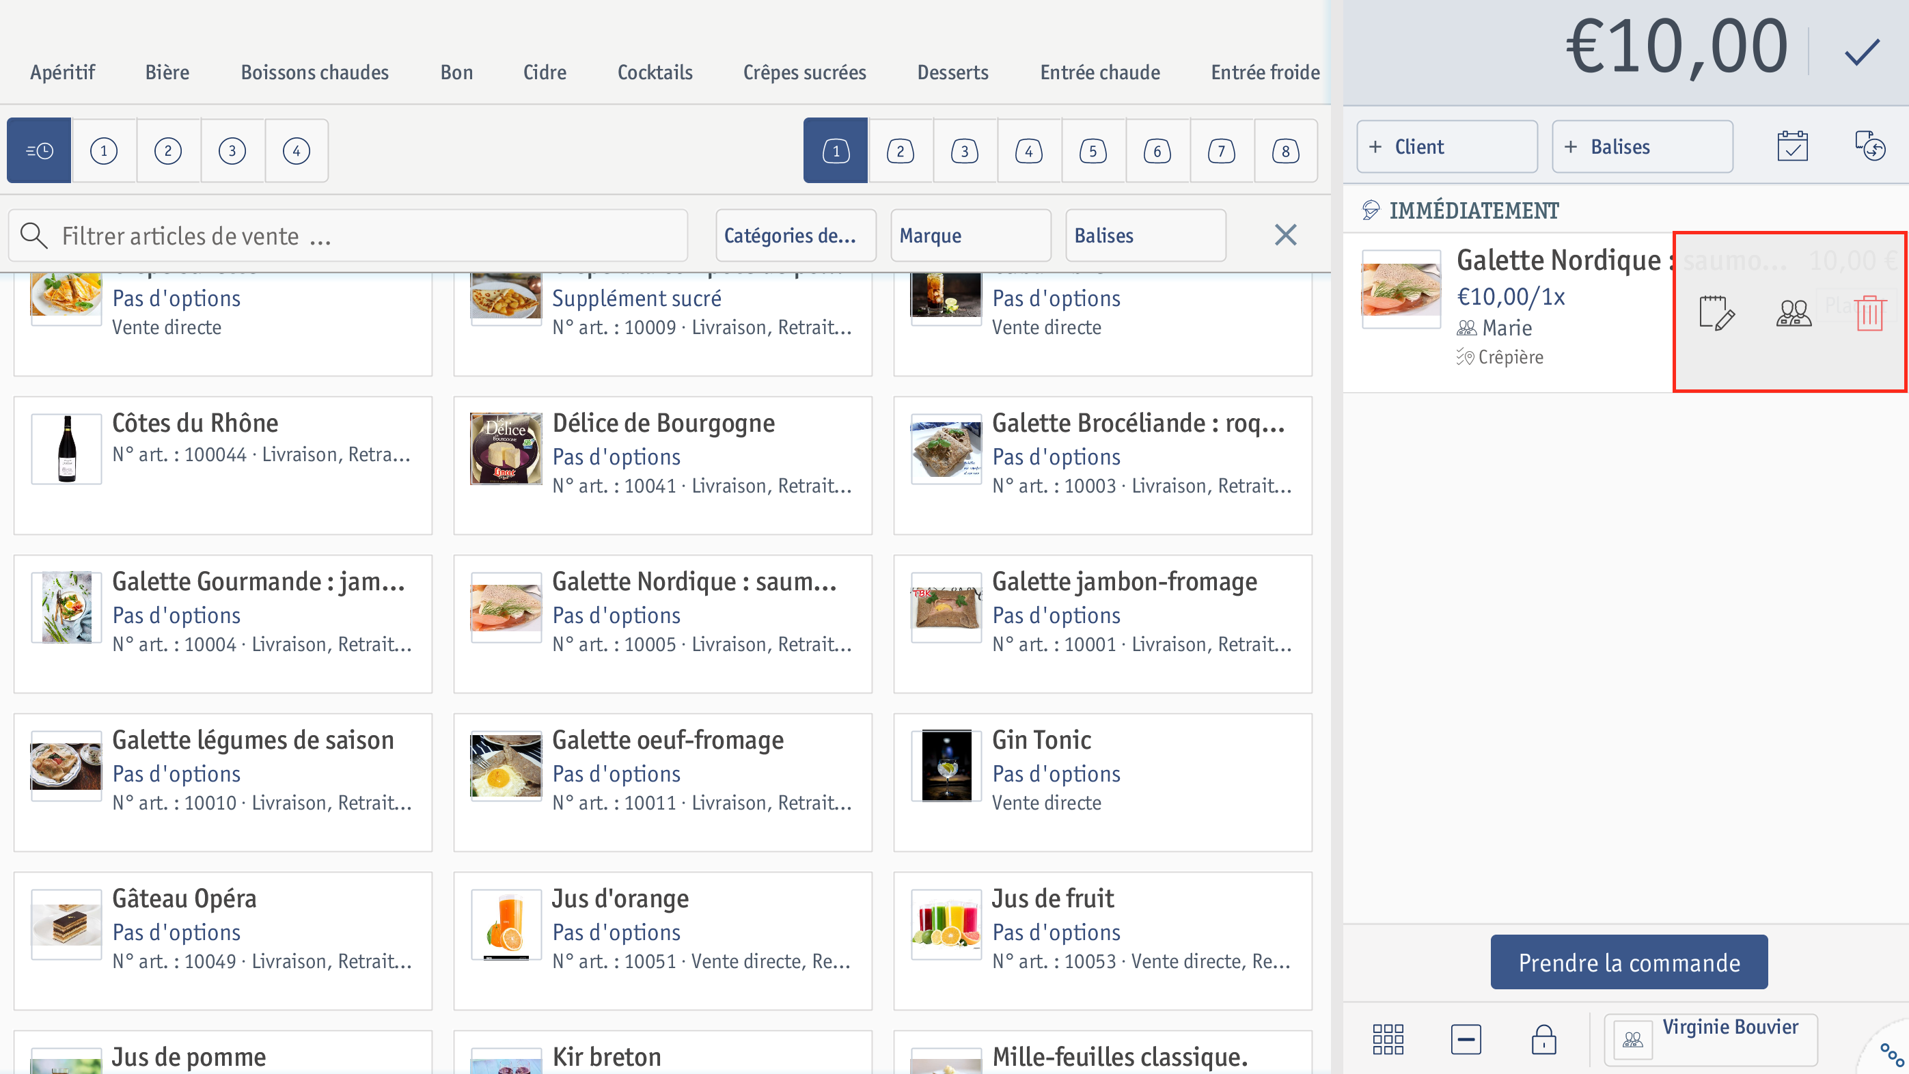
Task: Open Jus d'orange product thumbnail
Action: [506, 924]
